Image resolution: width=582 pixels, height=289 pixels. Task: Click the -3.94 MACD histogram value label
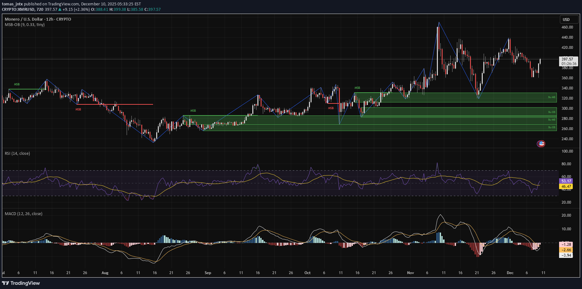566,255
